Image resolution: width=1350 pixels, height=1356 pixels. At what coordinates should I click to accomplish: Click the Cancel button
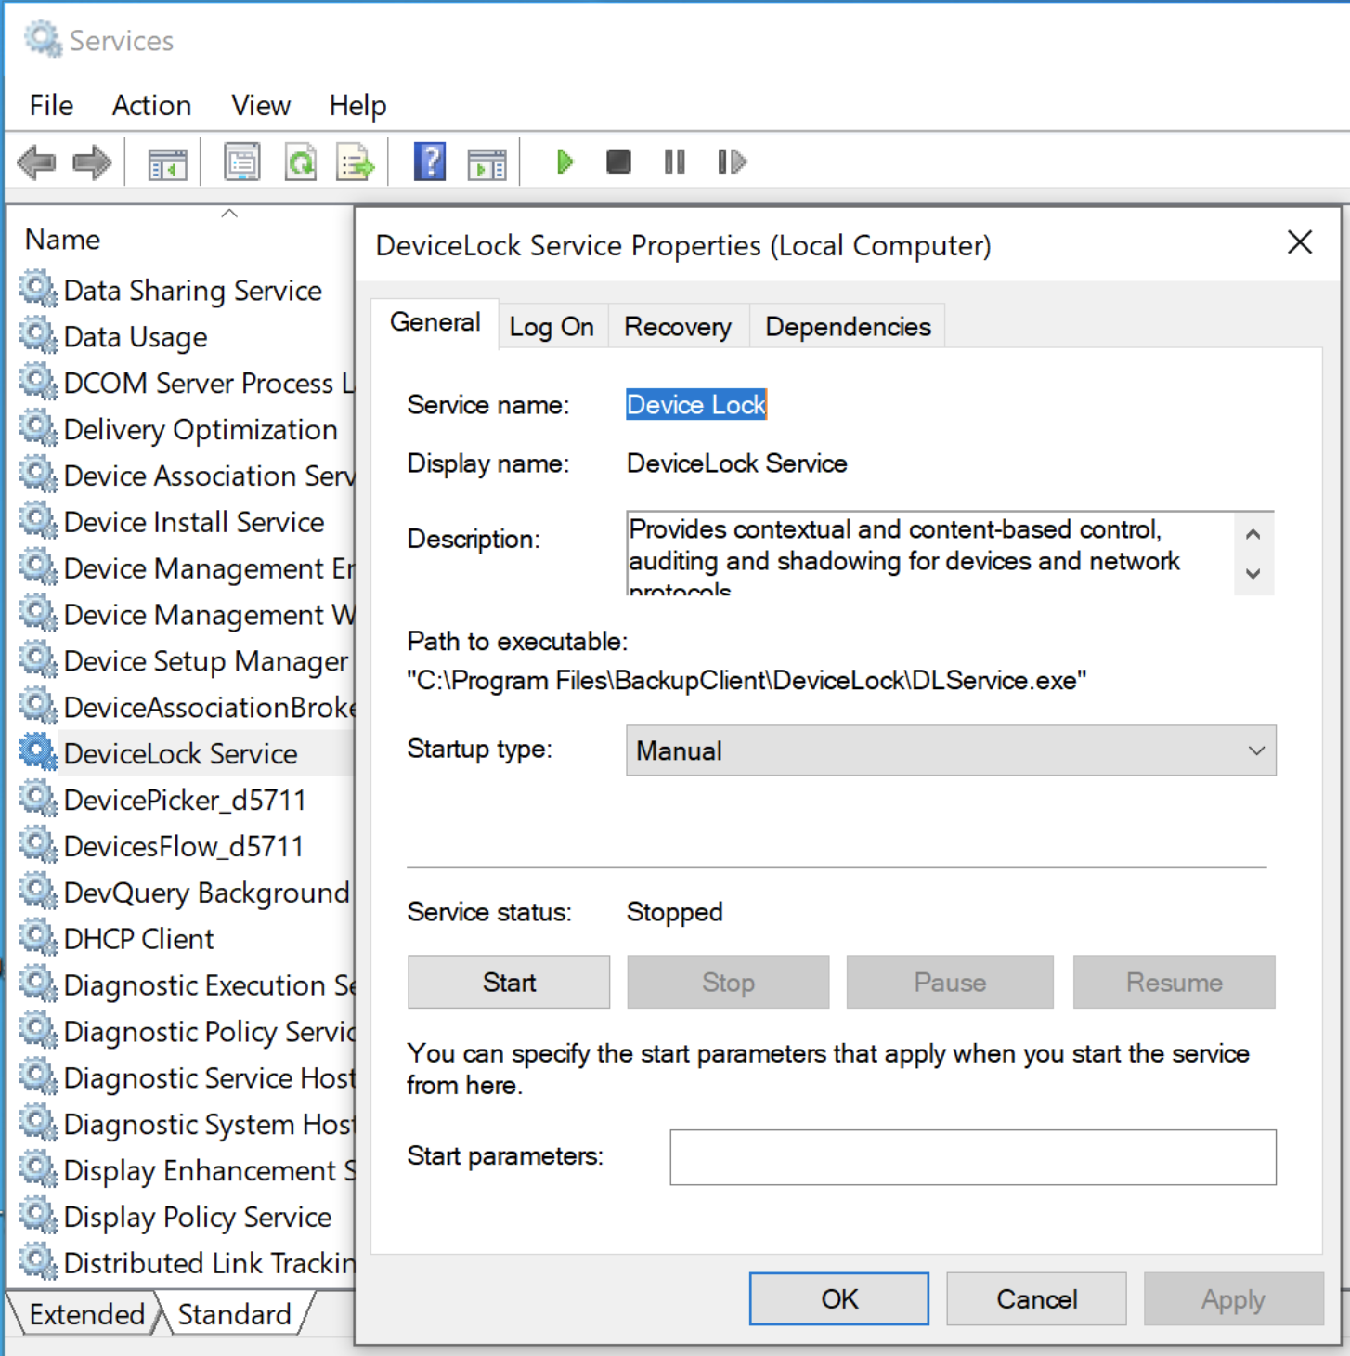tap(1037, 1299)
